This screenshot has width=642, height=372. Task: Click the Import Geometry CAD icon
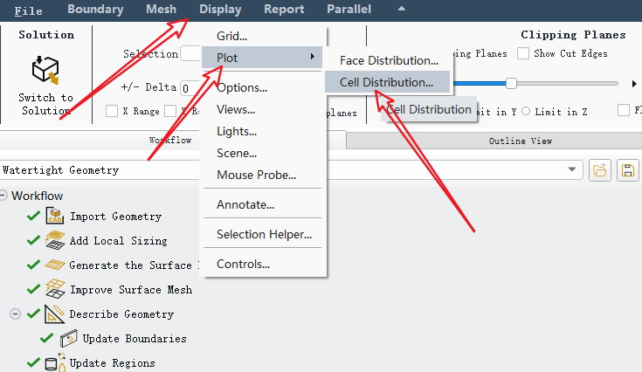[55, 216]
